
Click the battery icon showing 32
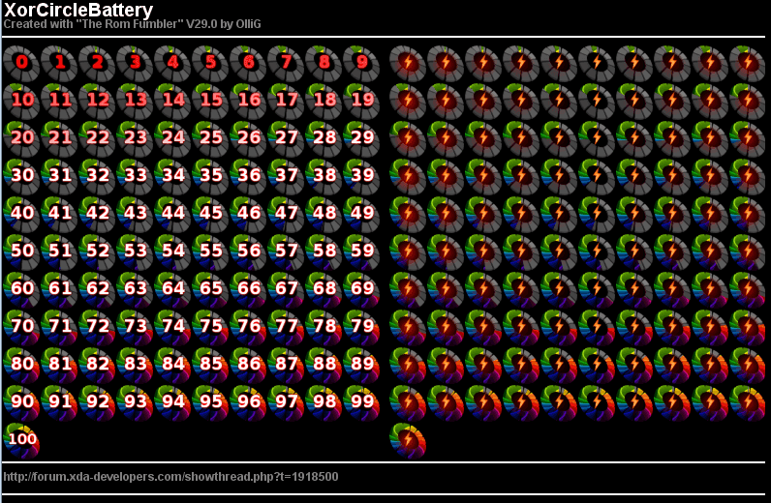[x=98, y=177]
